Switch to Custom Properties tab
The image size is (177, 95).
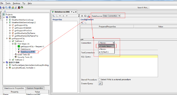(35, 88)
